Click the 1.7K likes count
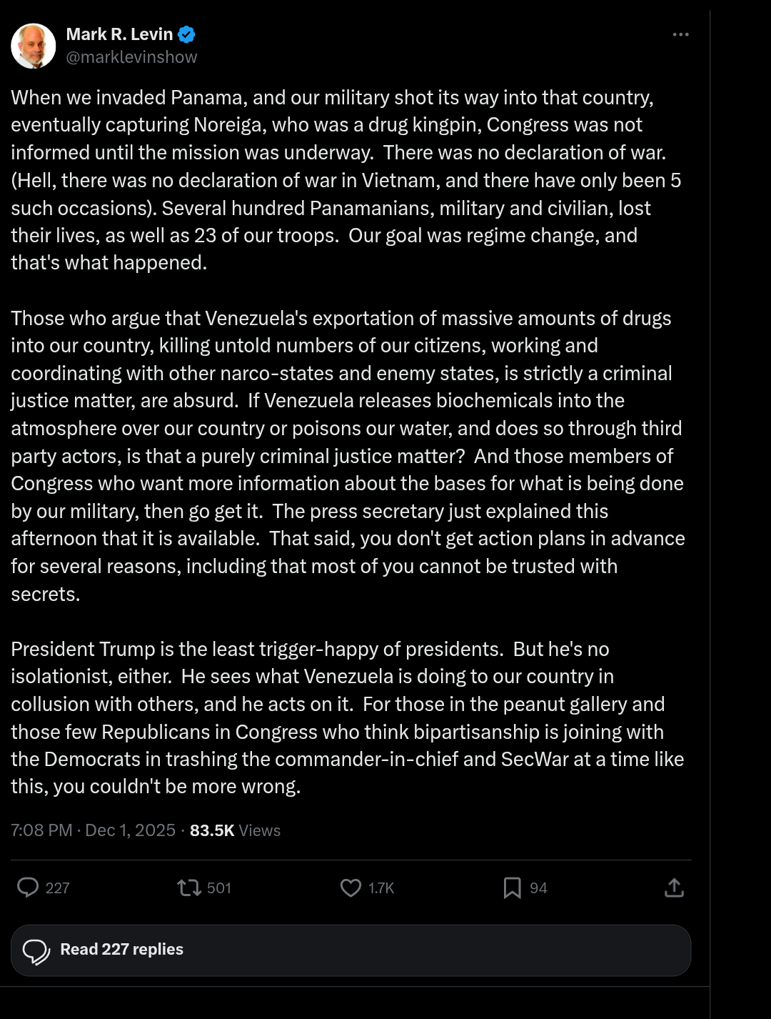Screen dimensions: 771x1019 point(381,888)
